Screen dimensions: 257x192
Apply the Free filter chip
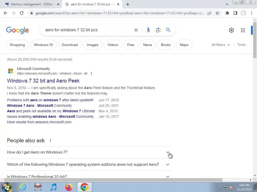pos(131,45)
